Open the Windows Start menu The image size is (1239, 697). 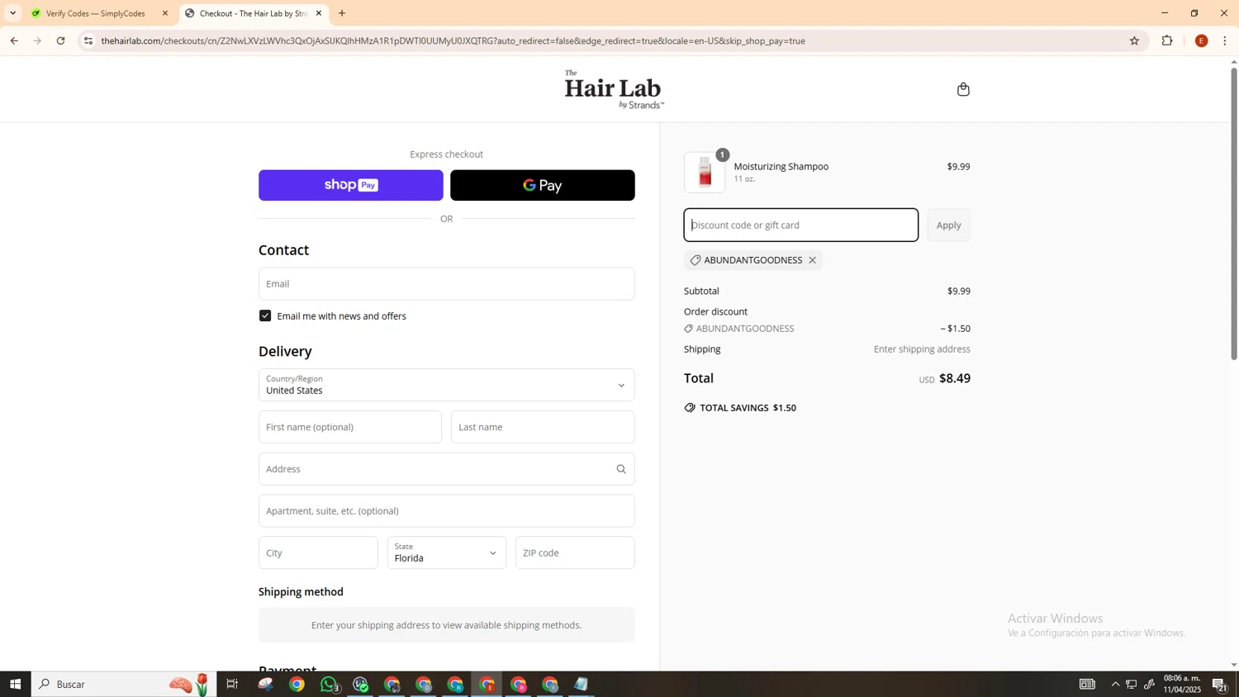point(15,684)
